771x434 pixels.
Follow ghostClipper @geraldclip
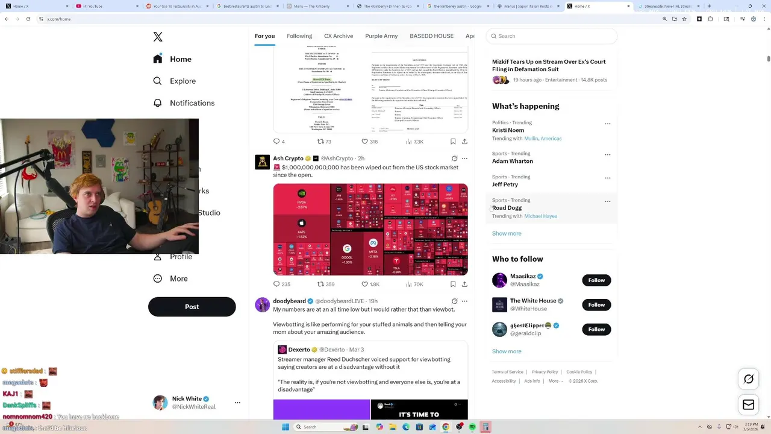click(x=596, y=329)
